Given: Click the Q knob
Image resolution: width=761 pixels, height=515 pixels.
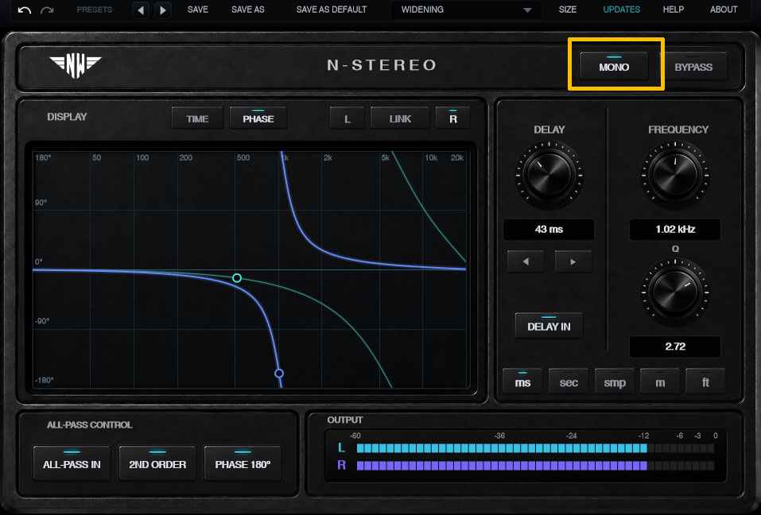Looking at the screenshot, I should (x=675, y=292).
